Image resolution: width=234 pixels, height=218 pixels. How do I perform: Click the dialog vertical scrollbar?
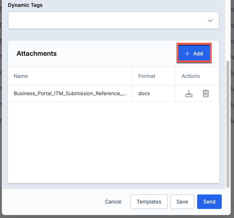(228, 124)
